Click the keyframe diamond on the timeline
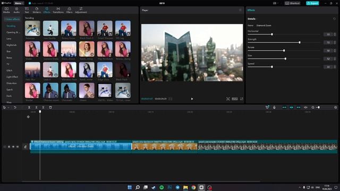340x191 pixels. tap(28, 117)
